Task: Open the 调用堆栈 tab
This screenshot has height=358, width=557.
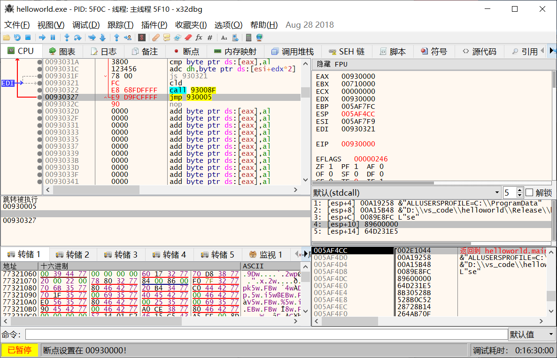Action: pyautogui.click(x=293, y=52)
